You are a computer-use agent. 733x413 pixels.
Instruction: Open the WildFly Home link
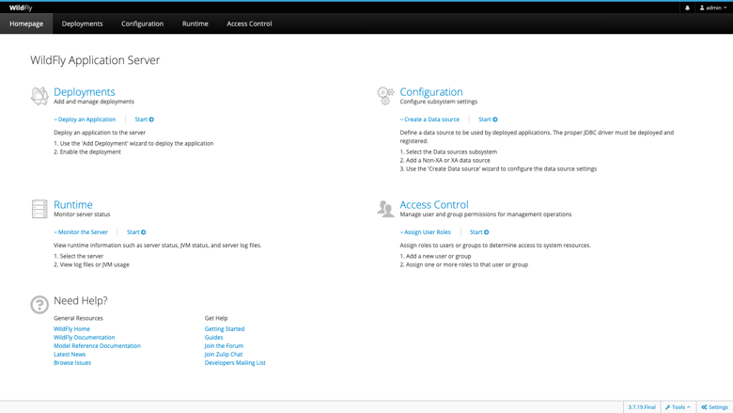tap(72, 329)
